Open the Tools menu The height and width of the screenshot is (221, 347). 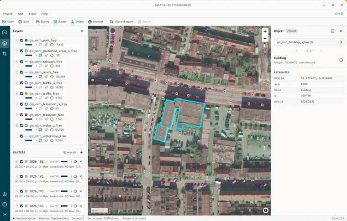[x=32, y=14]
